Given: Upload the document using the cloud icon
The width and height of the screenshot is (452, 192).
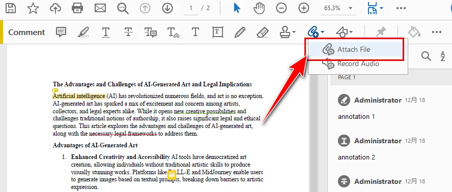Looking at the screenshot, I should [x=55, y=8].
